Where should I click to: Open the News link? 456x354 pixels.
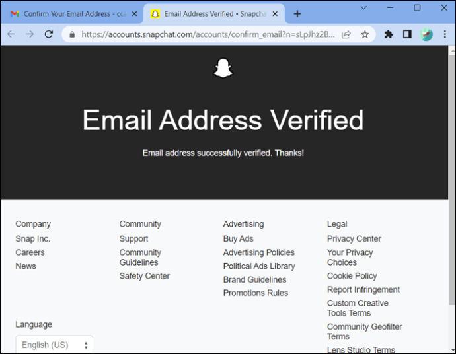26,266
